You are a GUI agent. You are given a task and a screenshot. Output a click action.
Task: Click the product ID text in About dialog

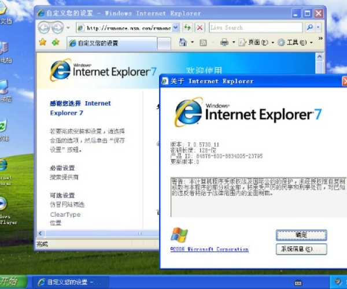click(216, 156)
